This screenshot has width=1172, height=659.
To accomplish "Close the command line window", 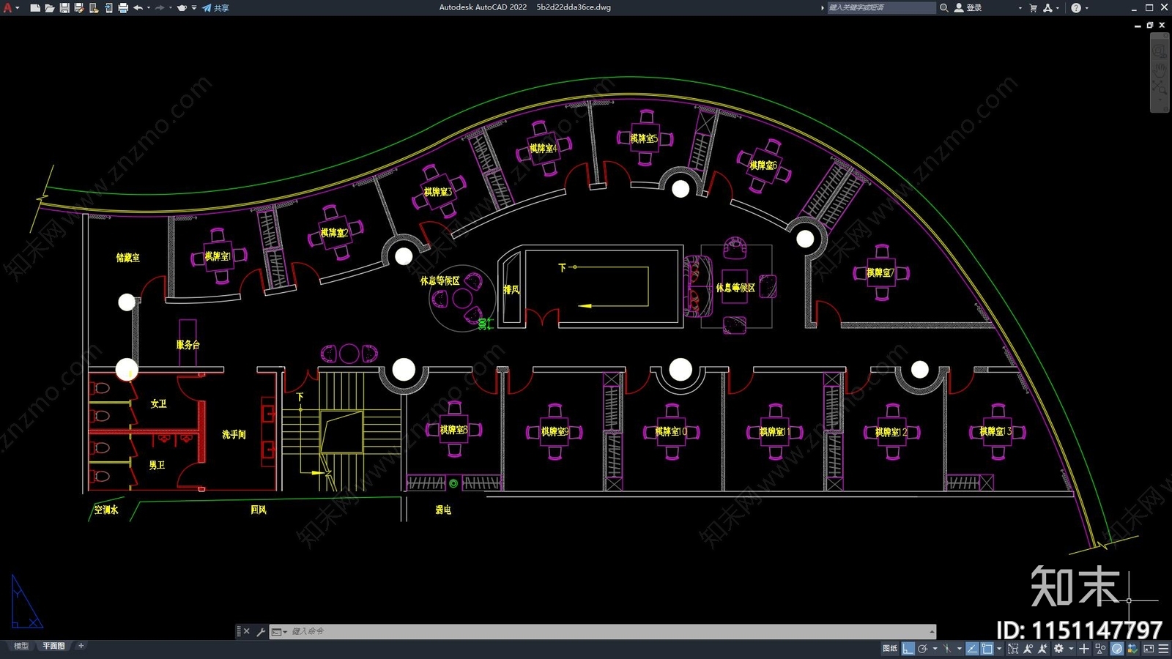I will tap(247, 631).
